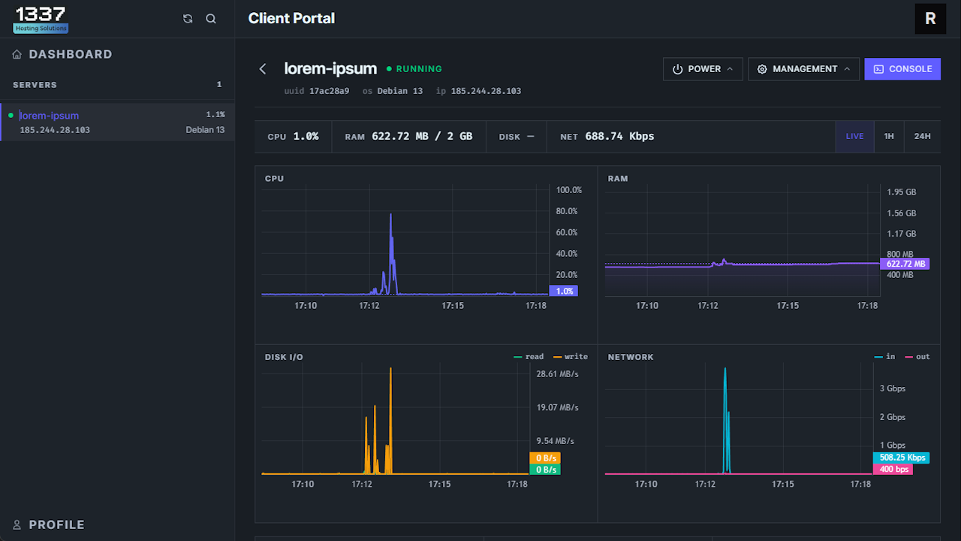The image size is (961, 541).
Task: Click the 1337 Hosting Solutions logo
Action: pyautogui.click(x=41, y=20)
